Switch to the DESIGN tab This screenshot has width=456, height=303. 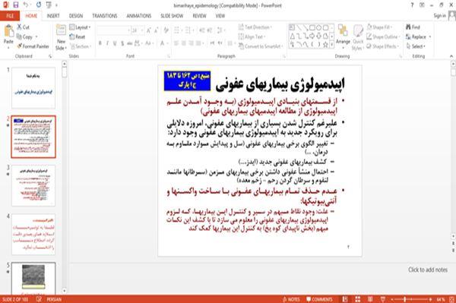[76, 16]
